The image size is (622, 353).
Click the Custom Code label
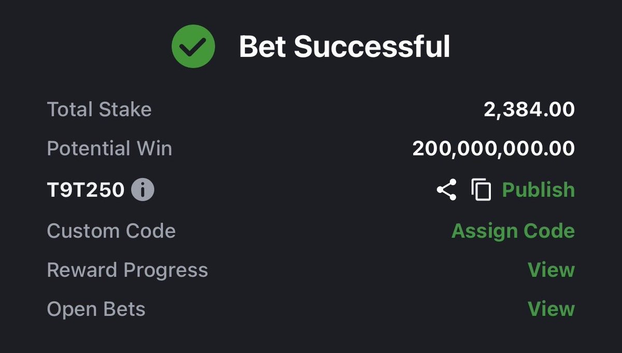(x=111, y=231)
